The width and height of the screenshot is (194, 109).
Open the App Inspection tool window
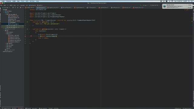tap(43, 108)
